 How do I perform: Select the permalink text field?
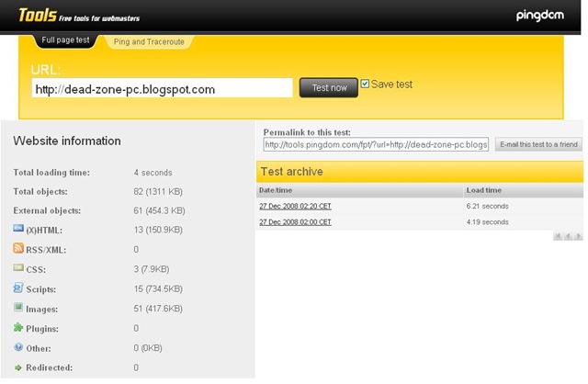(376, 144)
